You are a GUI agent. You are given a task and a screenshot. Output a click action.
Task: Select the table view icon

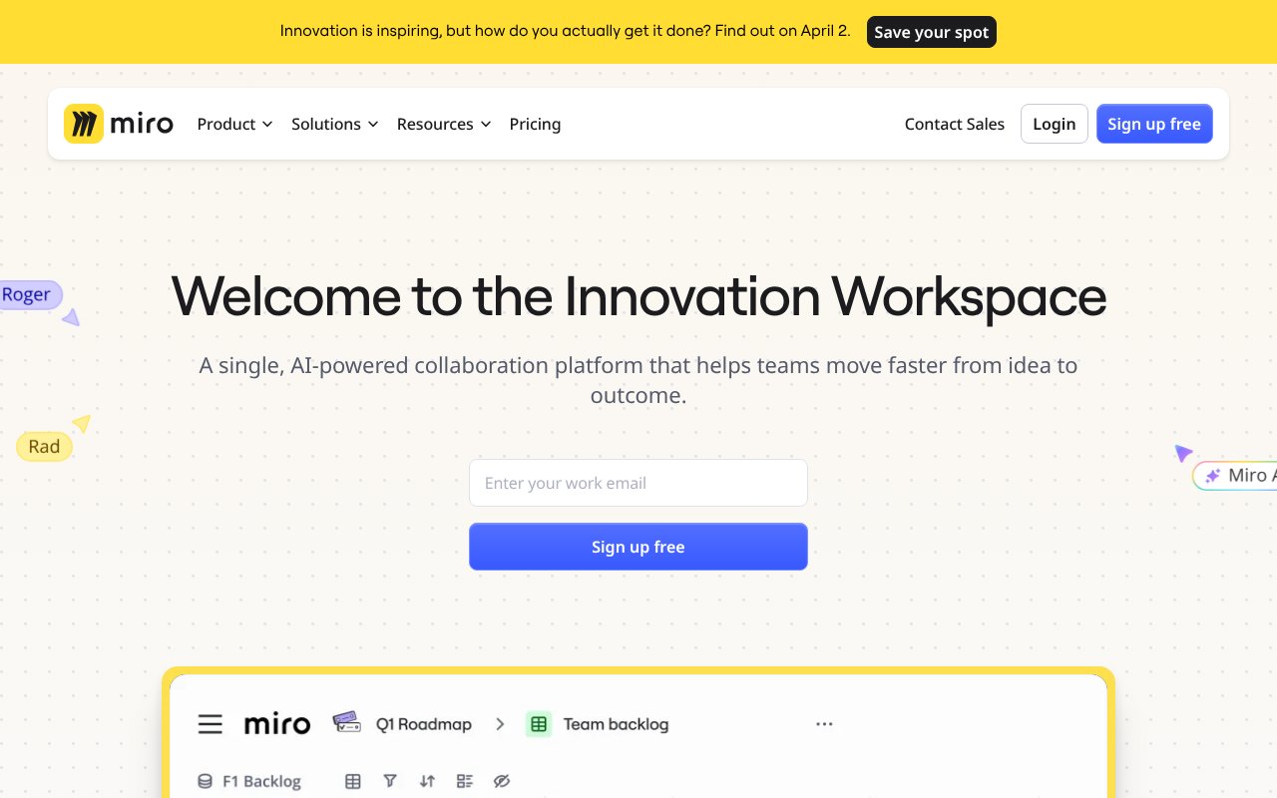click(x=353, y=781)
